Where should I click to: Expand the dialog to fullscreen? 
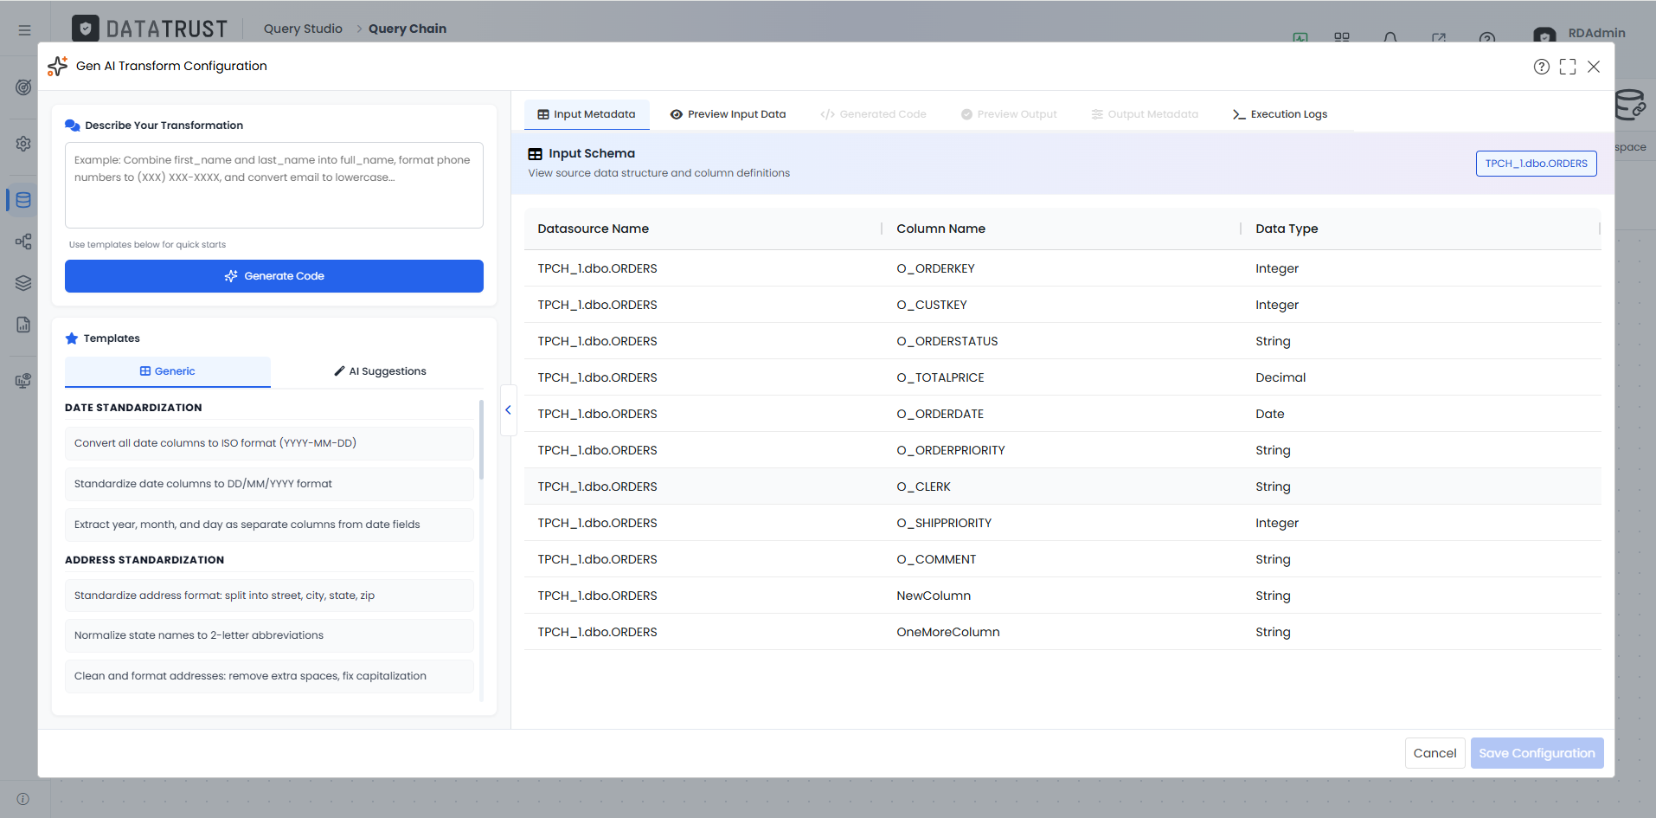[1568, 67]
